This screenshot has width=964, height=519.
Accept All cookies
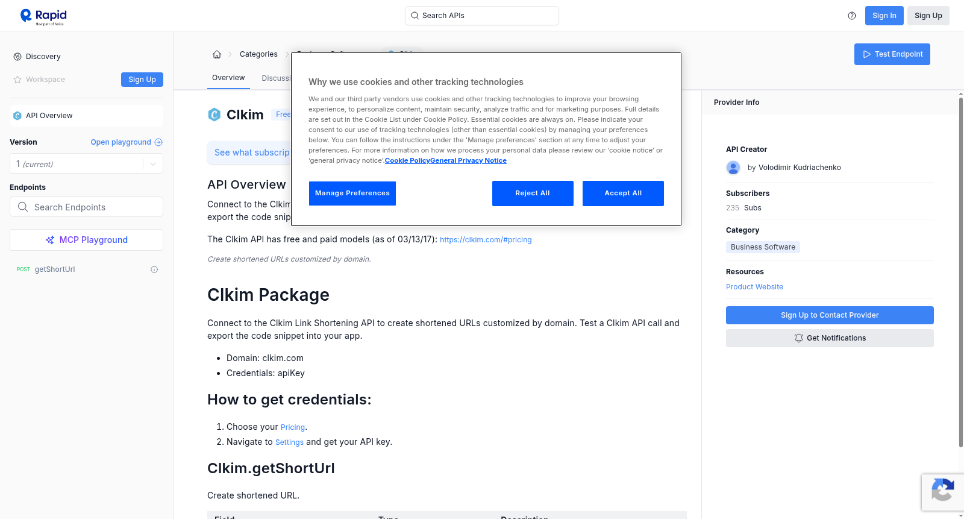(x=623, y=193)
